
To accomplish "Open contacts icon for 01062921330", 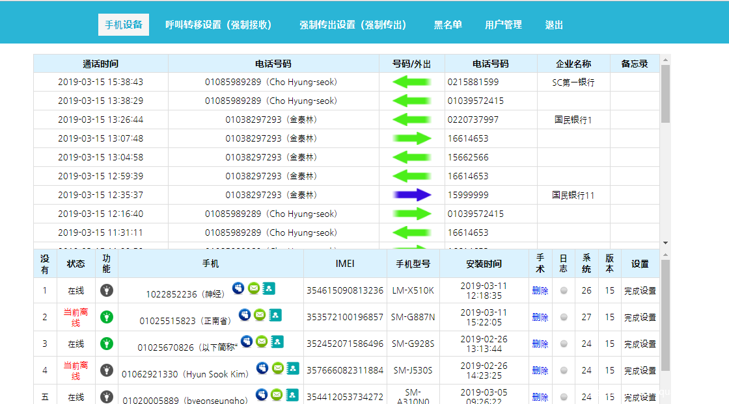I will (293, 369).
